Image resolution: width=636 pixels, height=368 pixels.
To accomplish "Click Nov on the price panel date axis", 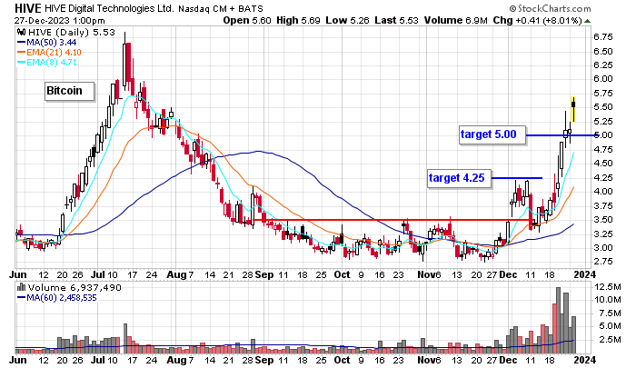I will click(426, 275).
